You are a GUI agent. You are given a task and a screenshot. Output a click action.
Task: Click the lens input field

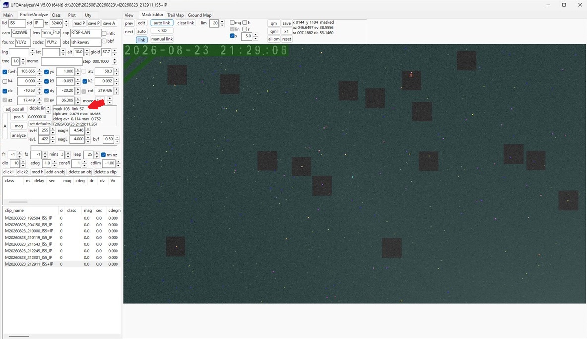tap(51, 33)
